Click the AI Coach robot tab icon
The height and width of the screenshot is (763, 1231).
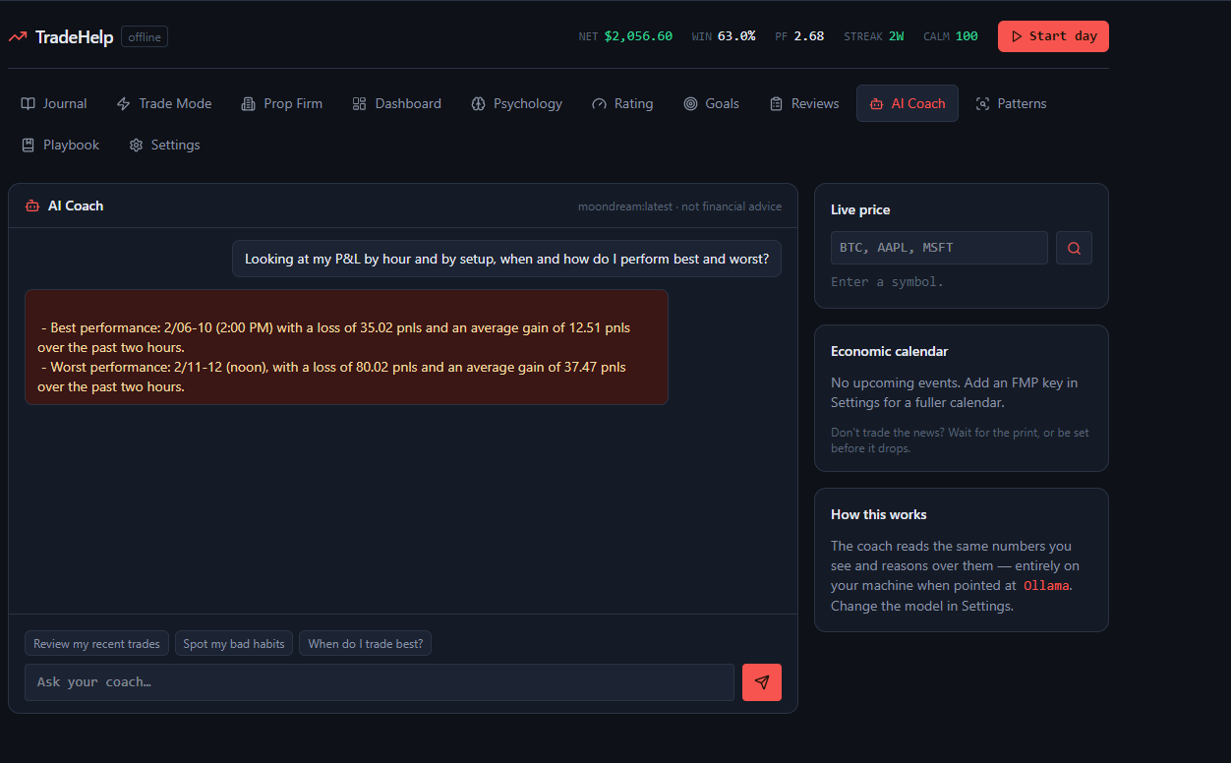(876, 103)
